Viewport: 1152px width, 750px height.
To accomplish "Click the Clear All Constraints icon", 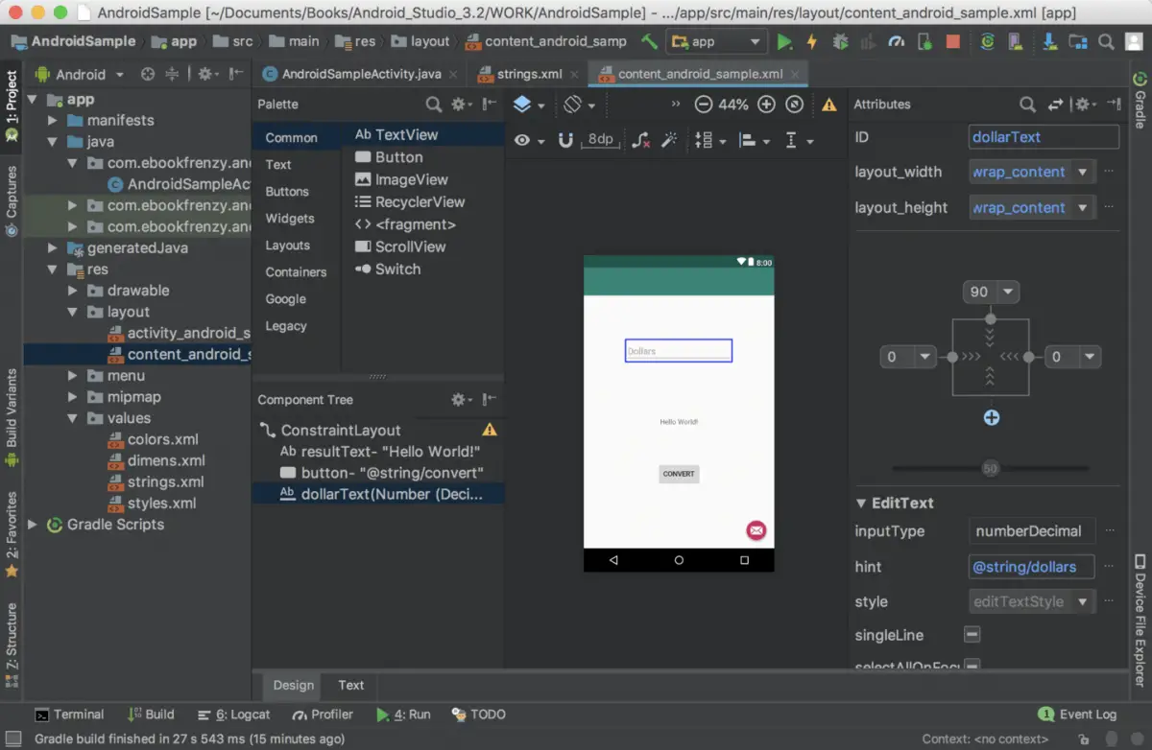I will point(640,140).
